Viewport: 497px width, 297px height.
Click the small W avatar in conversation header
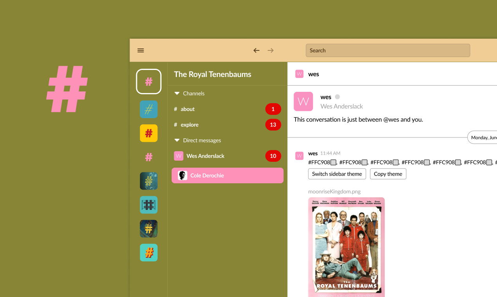coord(299,74)
